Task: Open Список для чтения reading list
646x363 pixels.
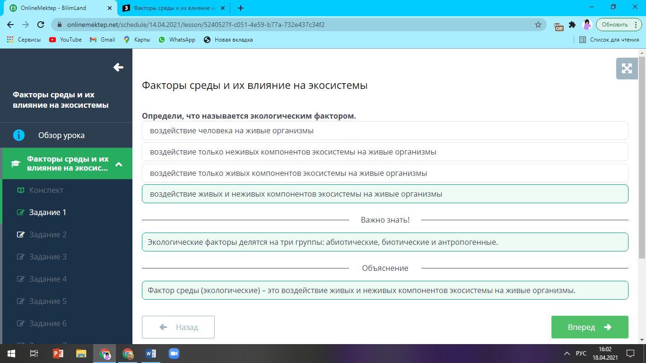Action: click(609, 40)
